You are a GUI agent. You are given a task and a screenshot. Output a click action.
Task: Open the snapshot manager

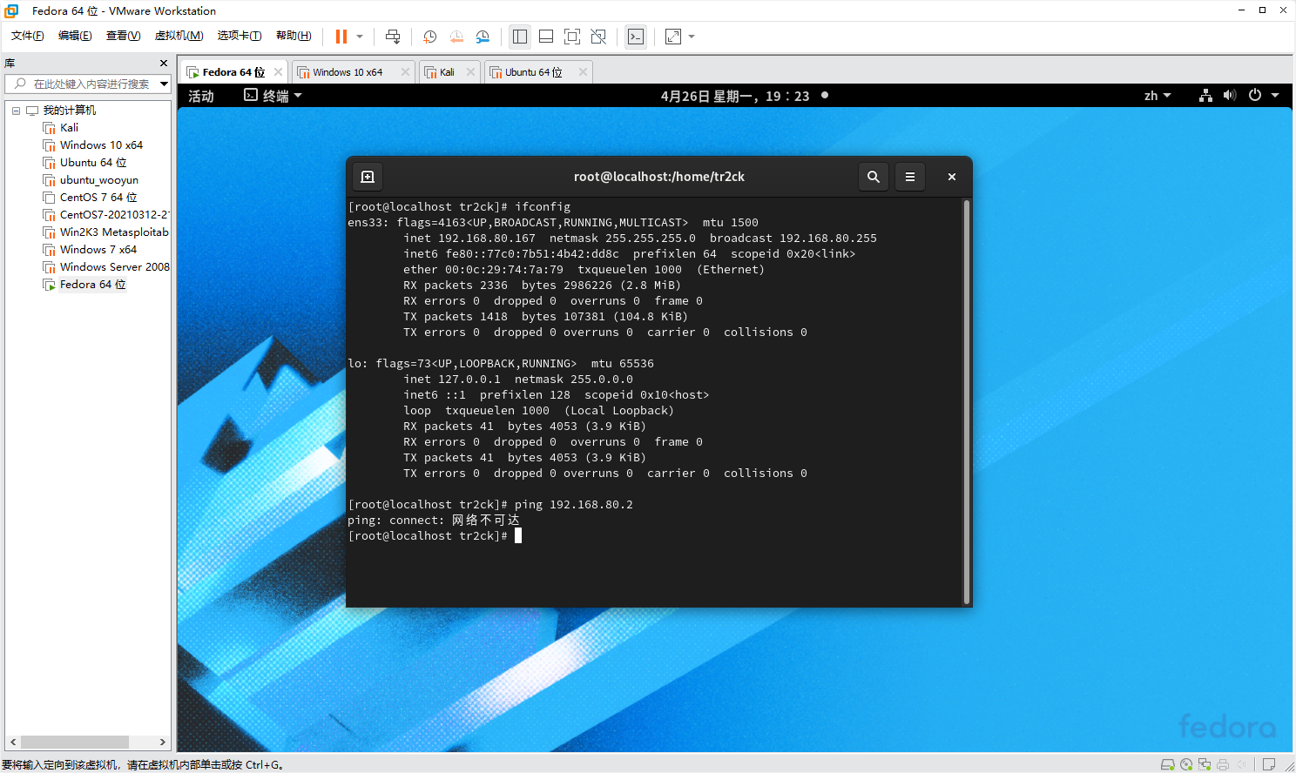[x=483, y=37]
